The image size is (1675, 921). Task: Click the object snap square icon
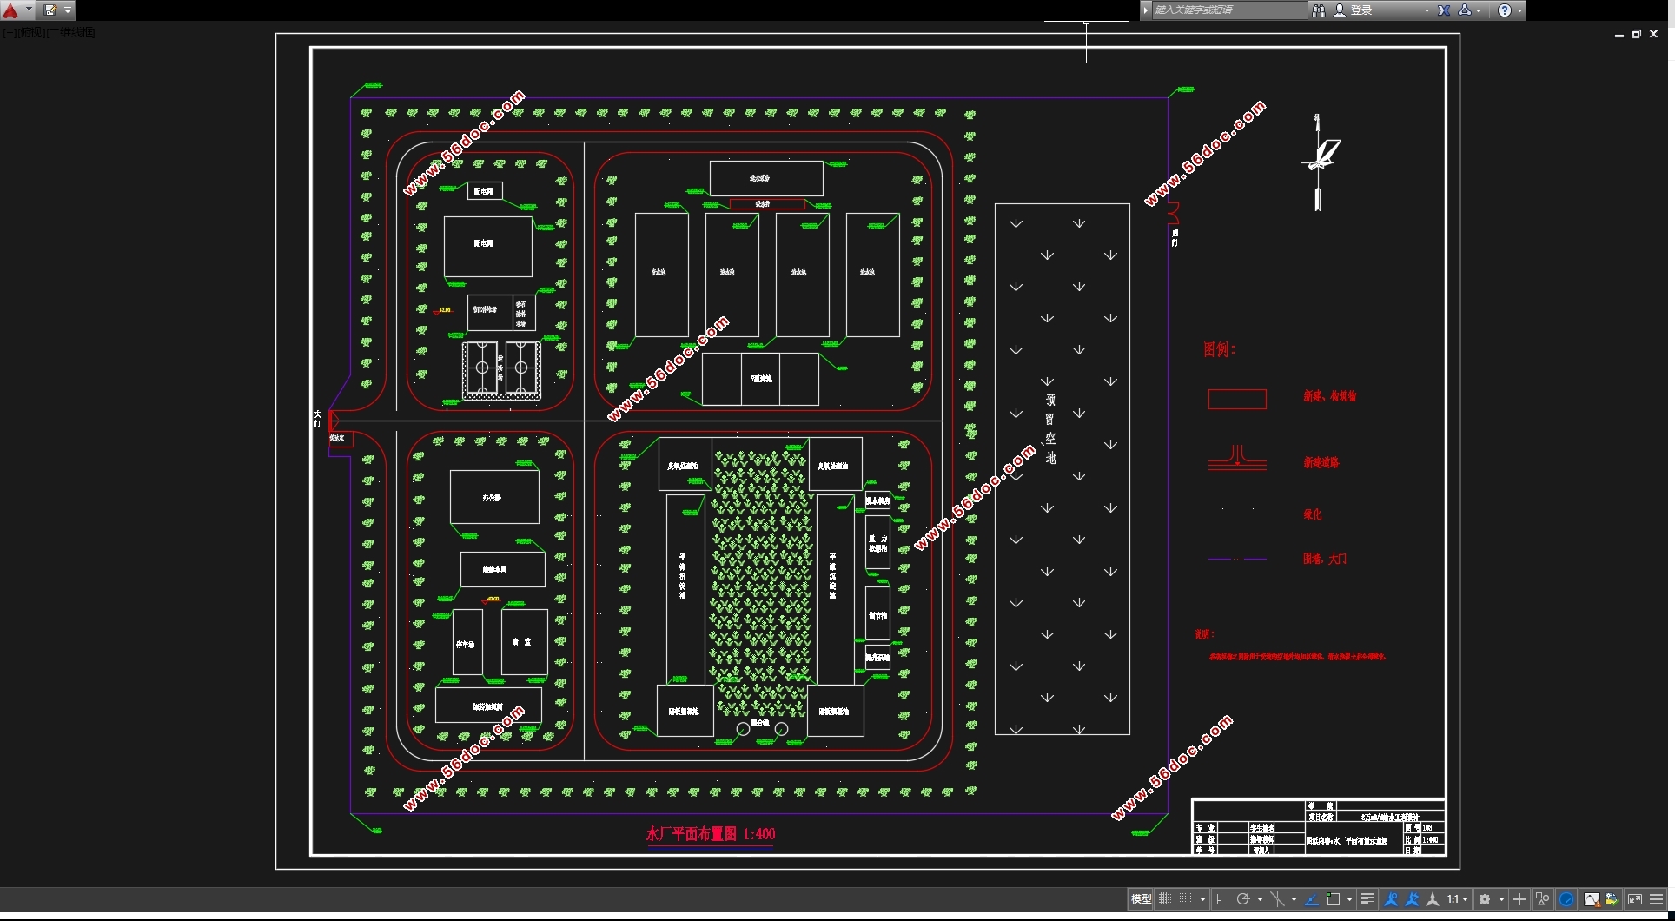(1333, 899)
